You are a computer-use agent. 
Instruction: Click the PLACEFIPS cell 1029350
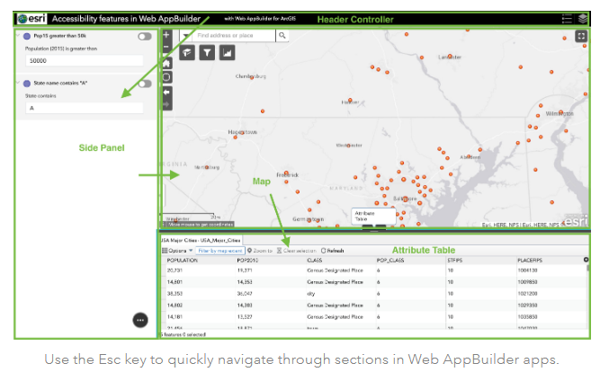(527, 306)
